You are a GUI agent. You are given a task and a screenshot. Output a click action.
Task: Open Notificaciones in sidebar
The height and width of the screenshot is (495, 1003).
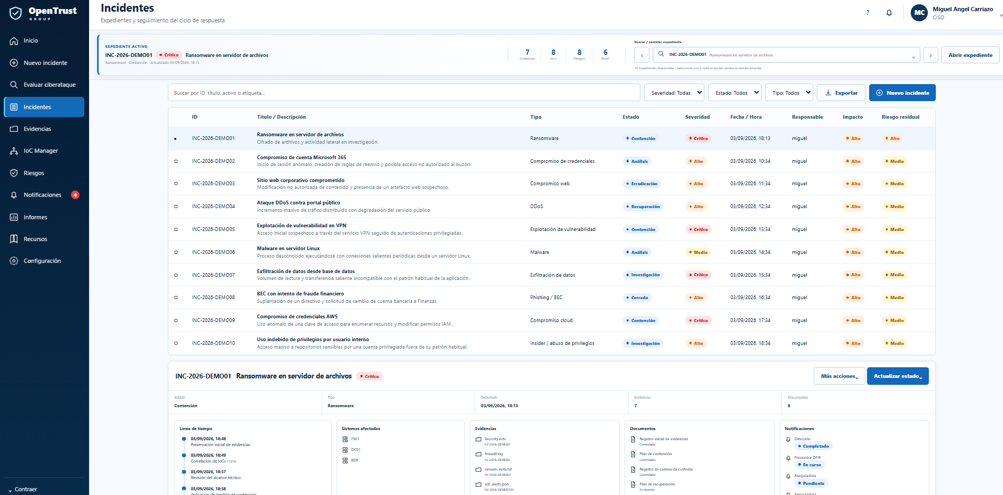click(x=44, y=195)
